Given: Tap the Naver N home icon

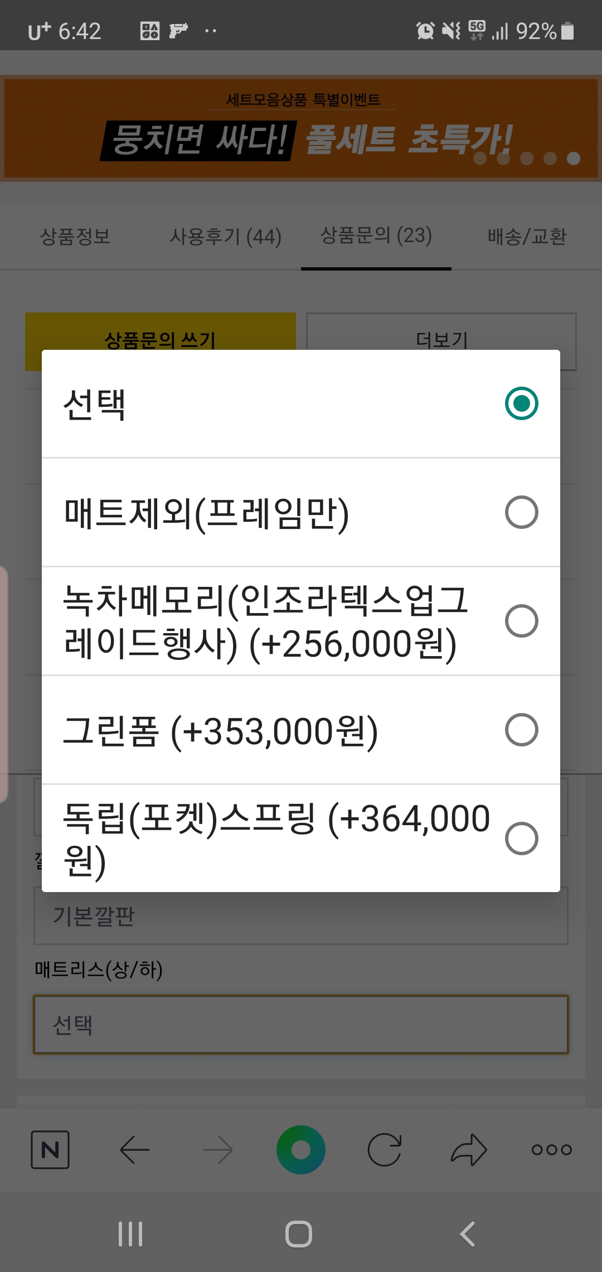Looking at the screenshot, I should [x=50, y=1150].
